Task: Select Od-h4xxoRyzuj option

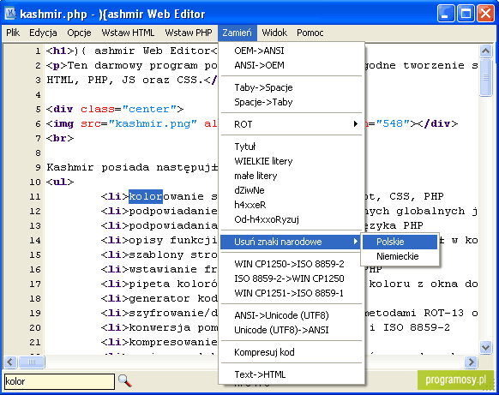Action: click(x=292, y=219)
